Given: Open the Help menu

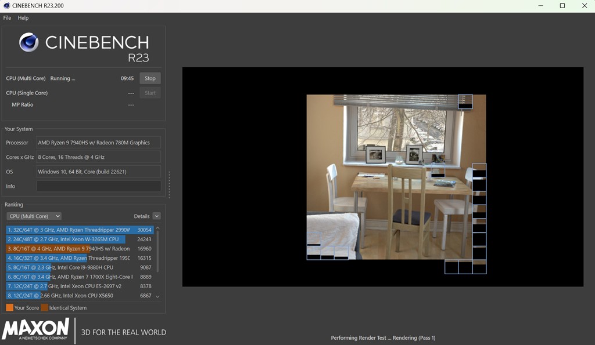Looking at the screenshot, I should (23, 18).
